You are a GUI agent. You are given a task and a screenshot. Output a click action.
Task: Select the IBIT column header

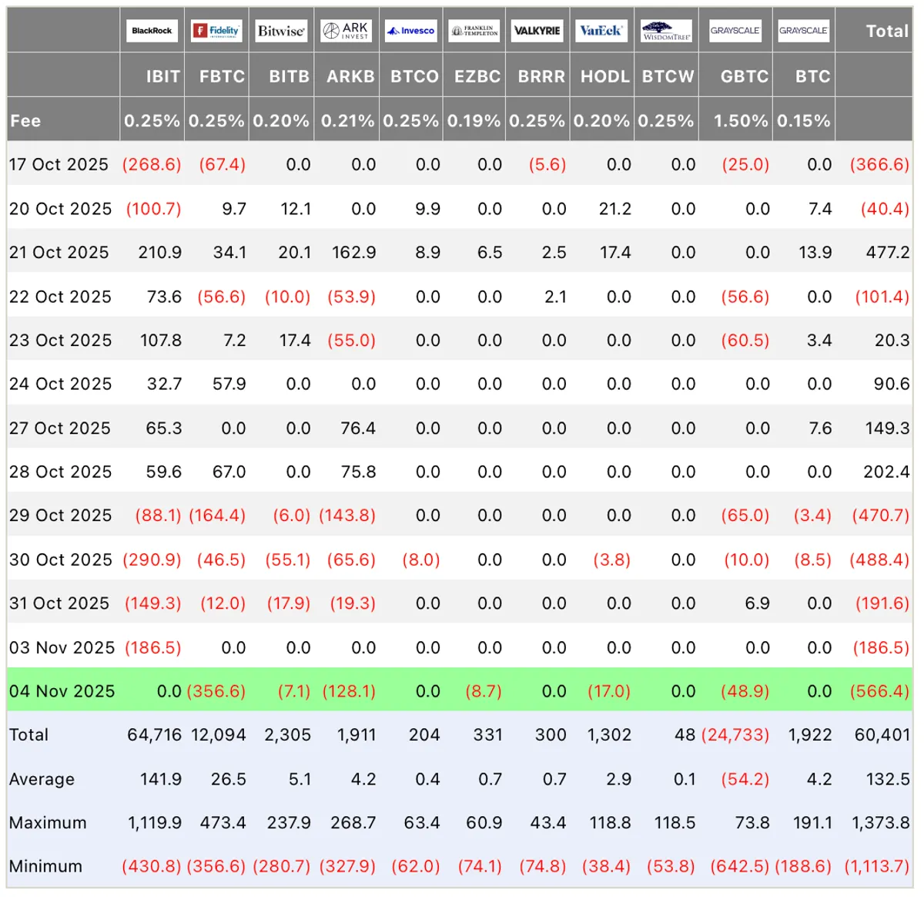click(x=163, y=76)
